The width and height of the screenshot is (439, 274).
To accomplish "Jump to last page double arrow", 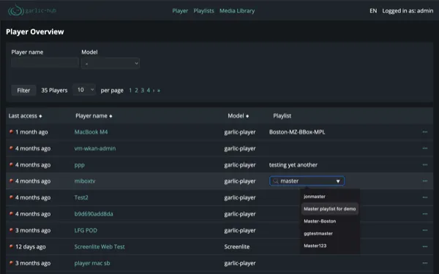I will [x=159, y=91].
